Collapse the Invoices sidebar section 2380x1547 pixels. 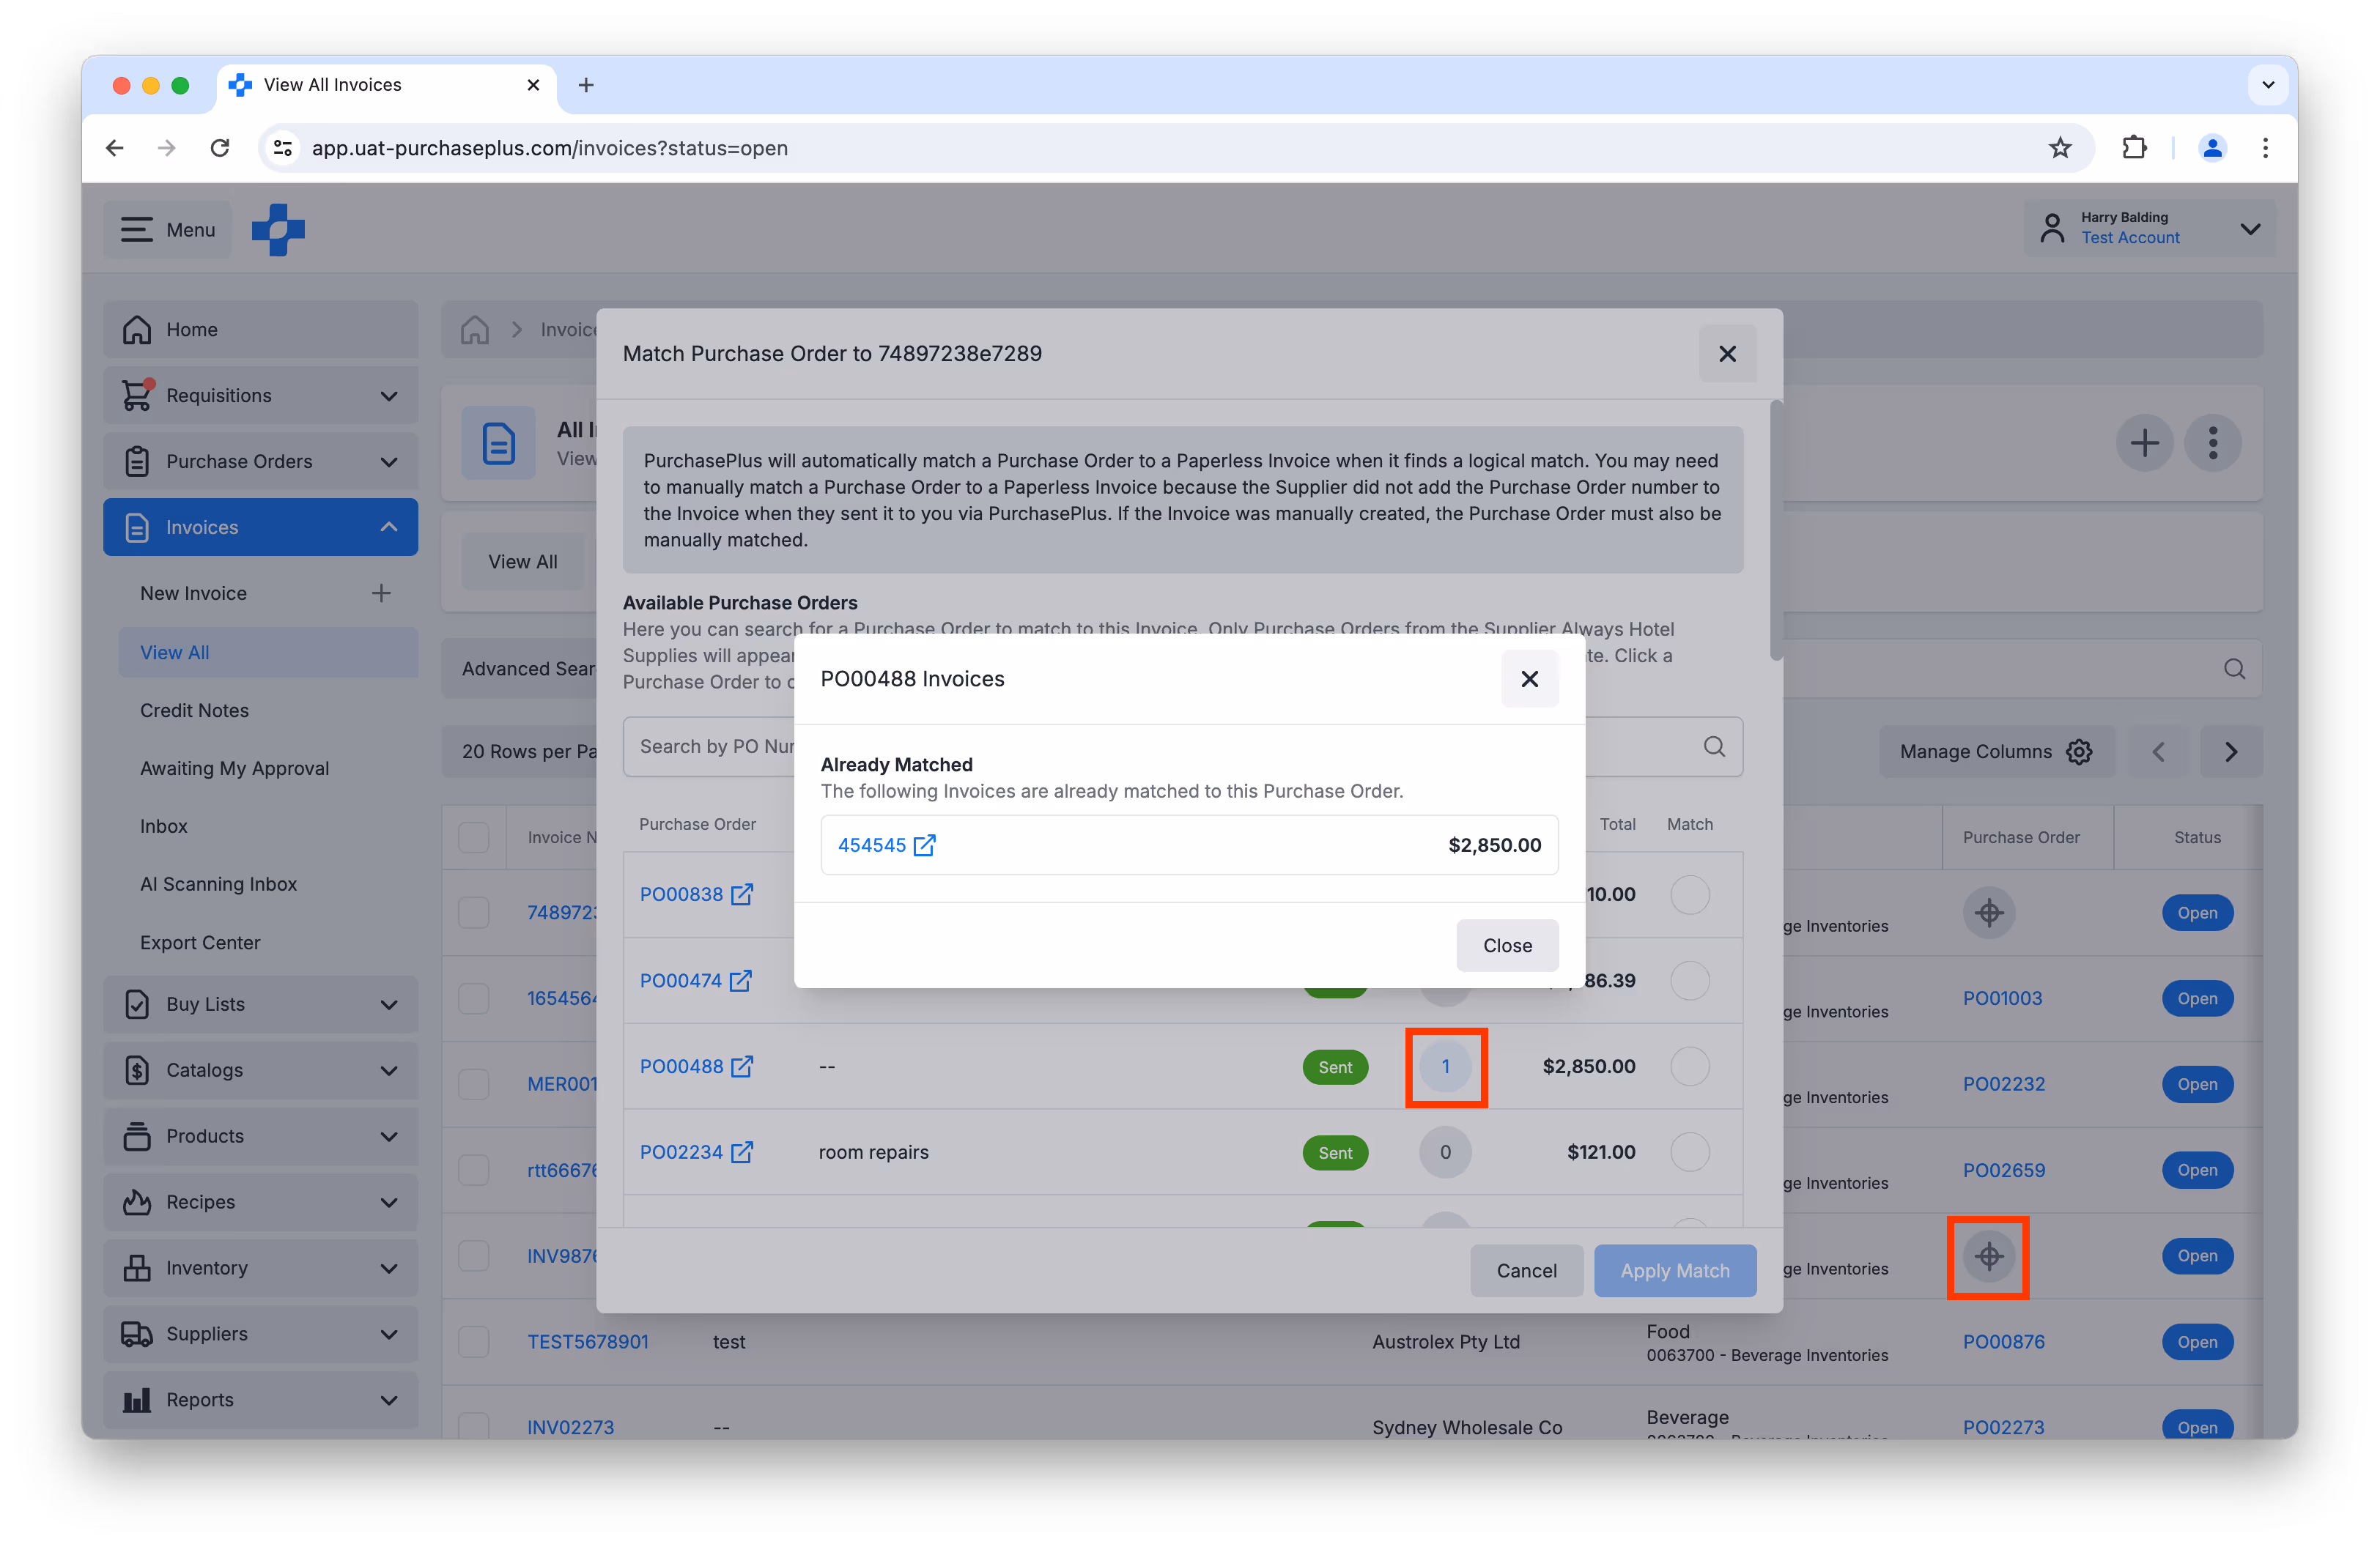[x=389, y=527]
